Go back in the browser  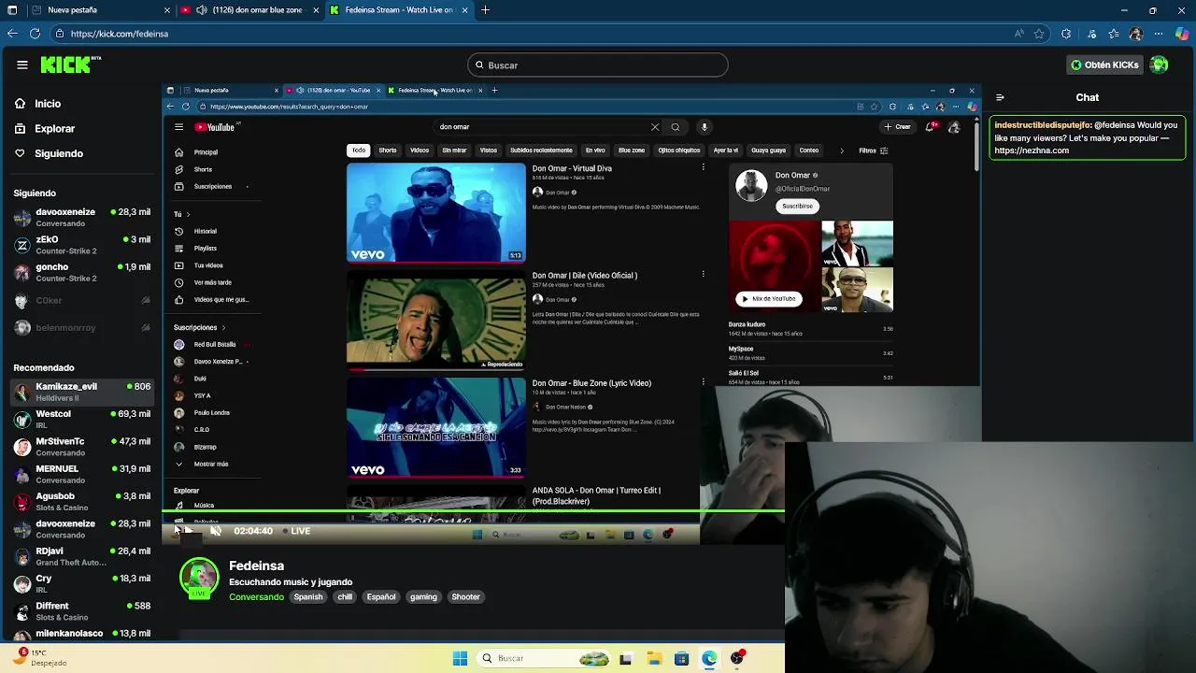(12, 34)
